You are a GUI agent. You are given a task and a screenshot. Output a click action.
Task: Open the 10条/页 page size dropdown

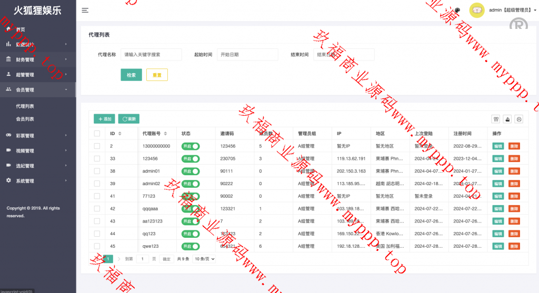204,259
